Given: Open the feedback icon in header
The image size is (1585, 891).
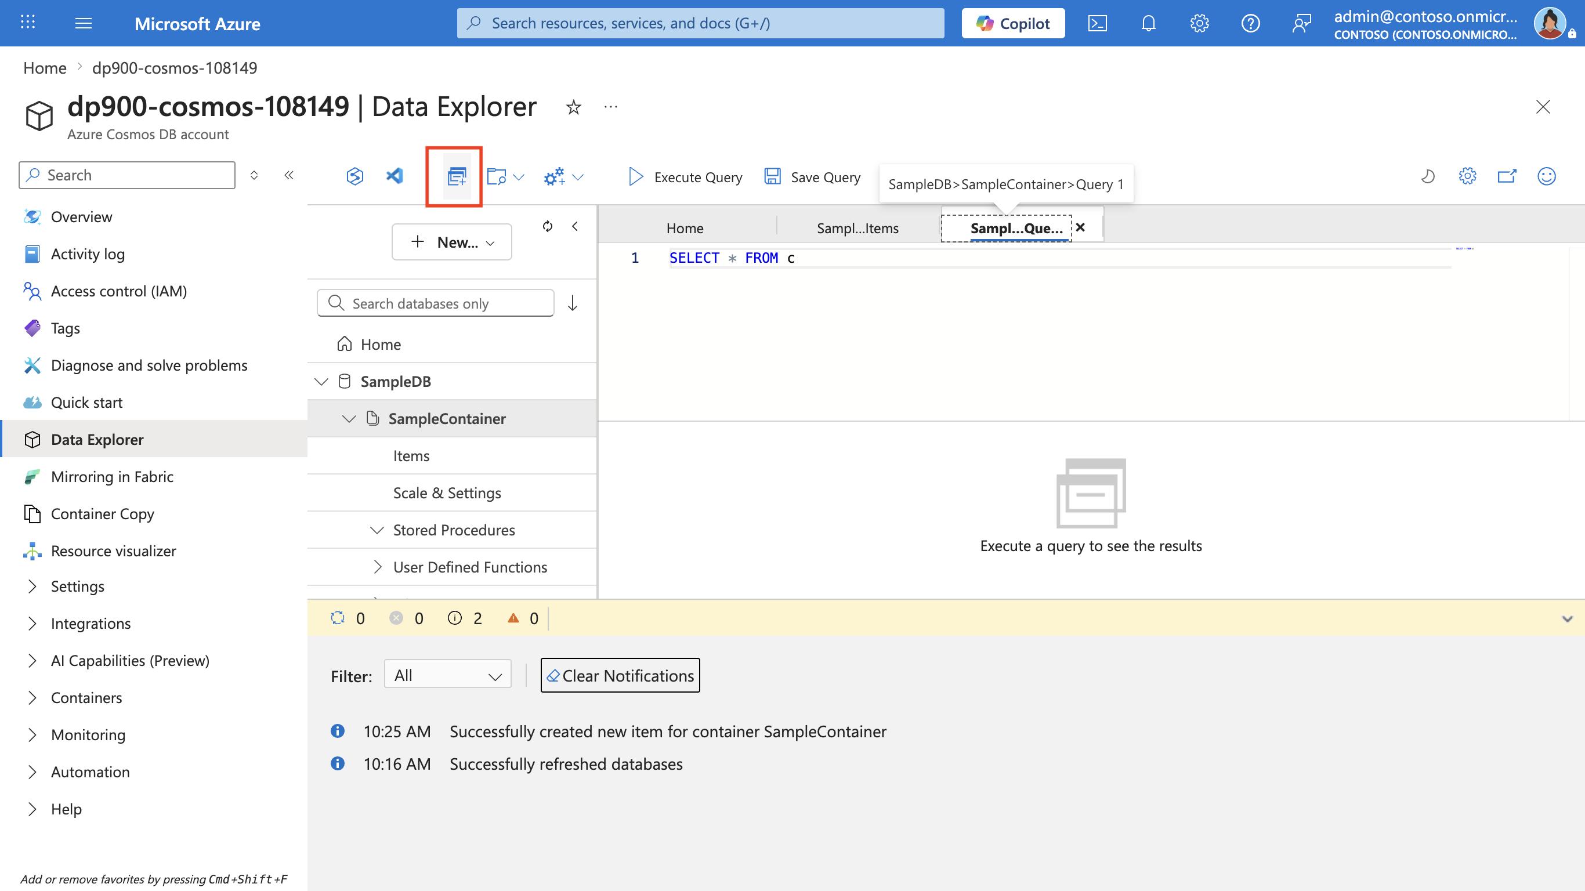Looking at the screenshot, I should [1301, 23].
